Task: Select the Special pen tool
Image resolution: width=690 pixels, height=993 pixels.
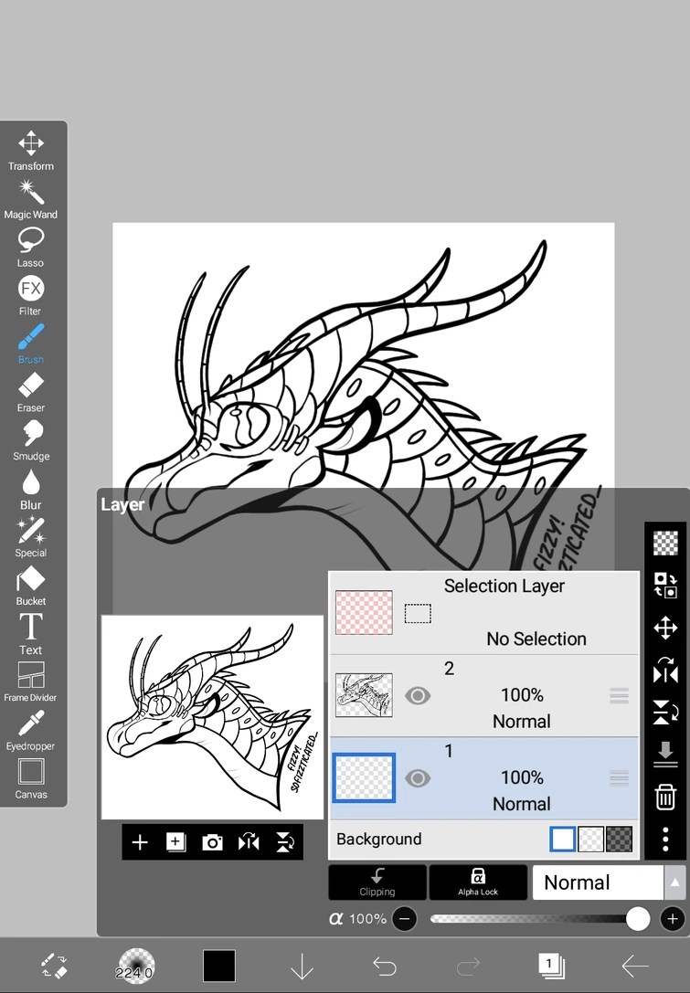Action: click(30, 538)
